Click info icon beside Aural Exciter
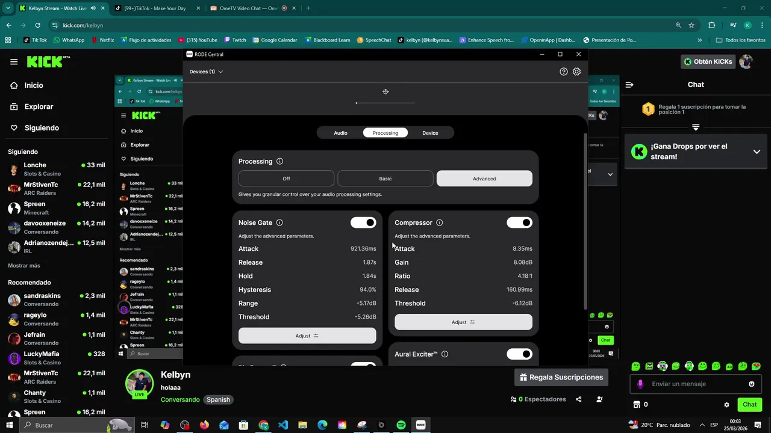Screen dimensions: 771x433 [445, 354]
